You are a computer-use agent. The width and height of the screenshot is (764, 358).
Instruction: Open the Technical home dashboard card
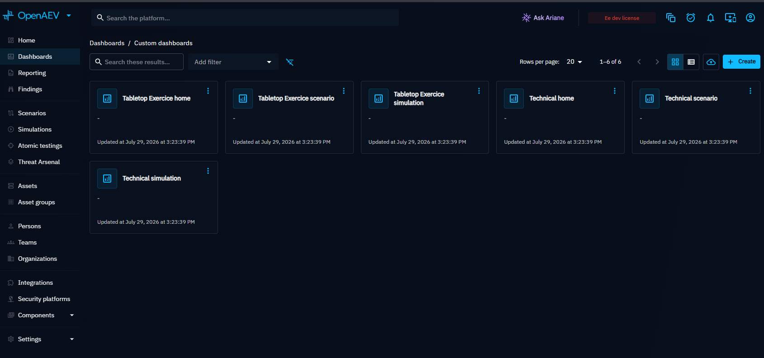pyautogui.click(x=560, y=118)
